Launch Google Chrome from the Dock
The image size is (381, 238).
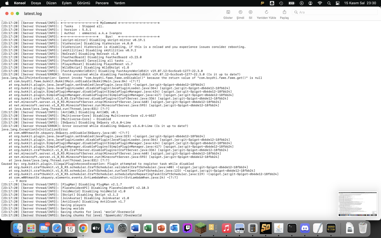click(83, 228)
